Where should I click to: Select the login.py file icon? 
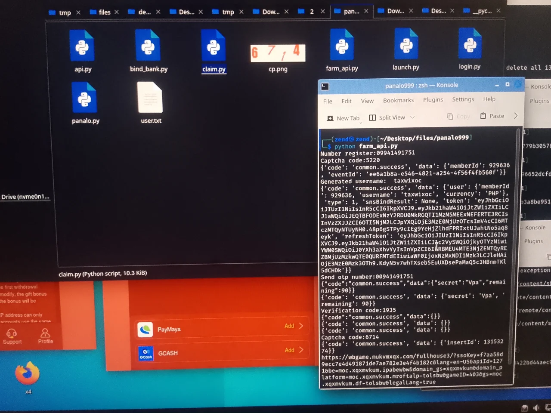click(x=470, y=43)
